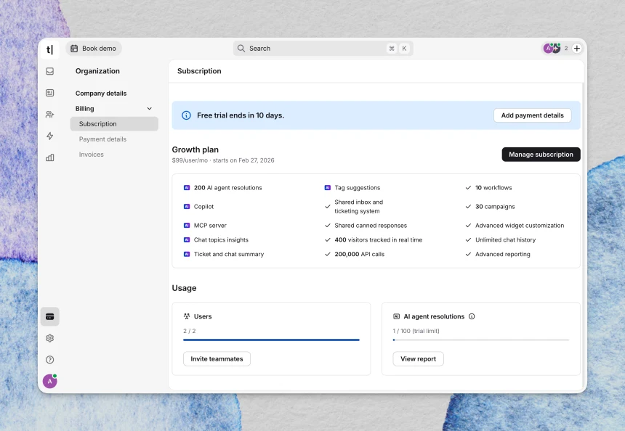
Task: Click the info icon in the trial banner
Action: (x=186, y=115)
